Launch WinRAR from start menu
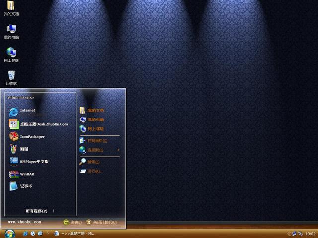318x238 pixels. [21, 174]
